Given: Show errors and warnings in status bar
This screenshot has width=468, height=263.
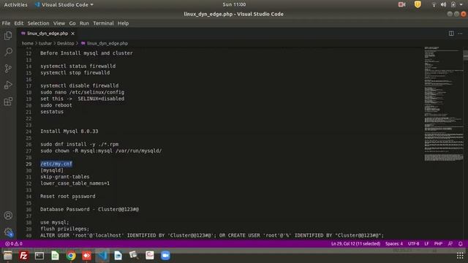Looking at the screenshot, I should pos(14,243).
